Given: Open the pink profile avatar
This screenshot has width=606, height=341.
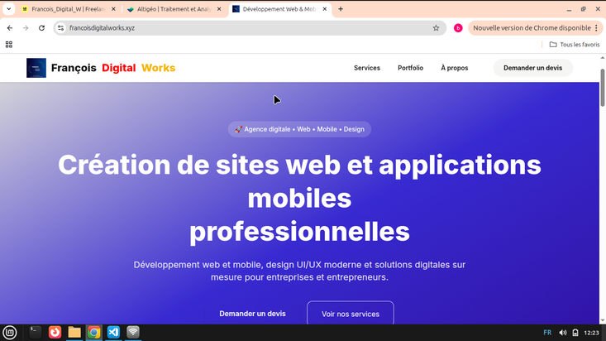Looking at the screenshot, I should 458,28.
